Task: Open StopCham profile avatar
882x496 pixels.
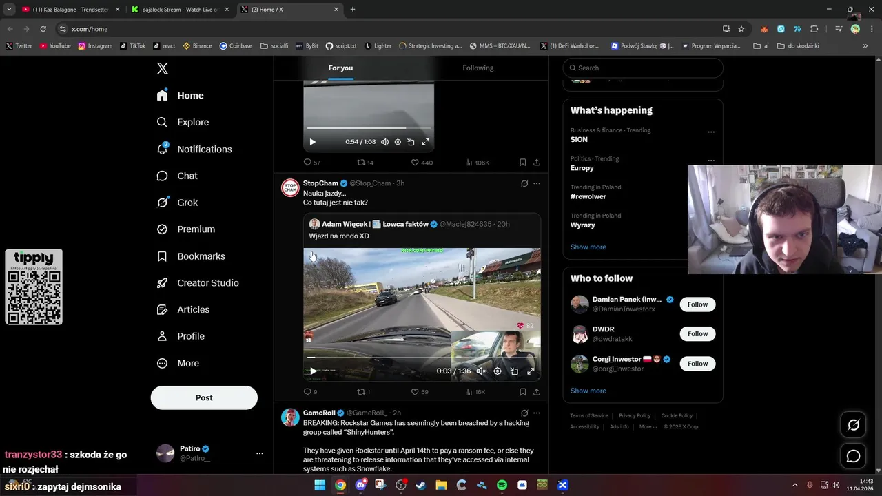Action: (290, 188)
